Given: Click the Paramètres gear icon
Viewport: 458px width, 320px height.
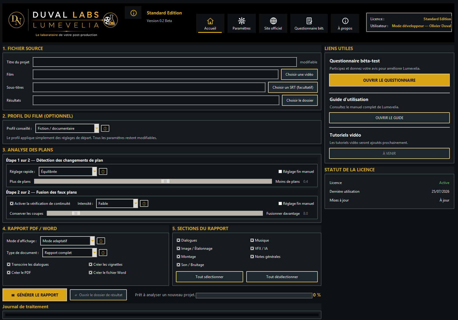Looking at the screenshot, I should (x=242, y=21).
